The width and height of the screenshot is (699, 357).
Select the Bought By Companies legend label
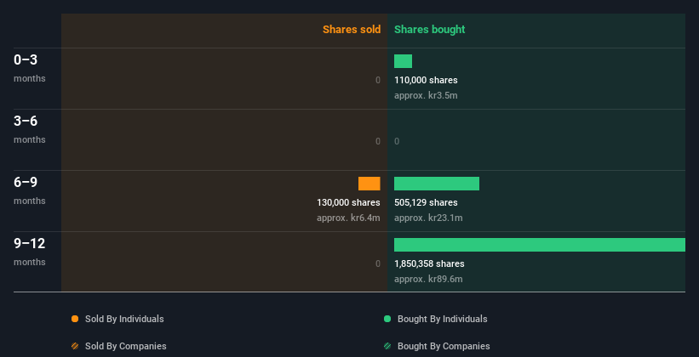[x=444, y=346]
